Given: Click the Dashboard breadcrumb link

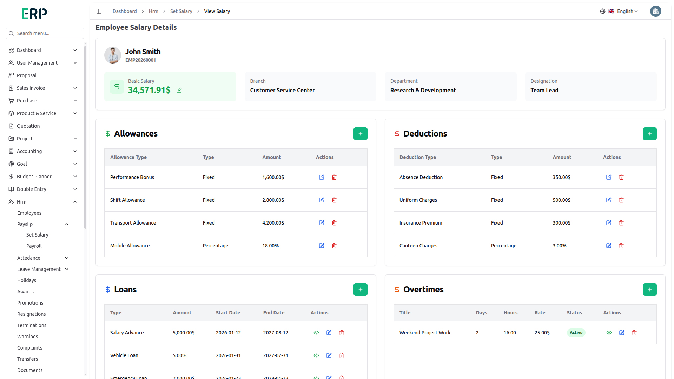Looking at the screenshot, I should 125,11.
